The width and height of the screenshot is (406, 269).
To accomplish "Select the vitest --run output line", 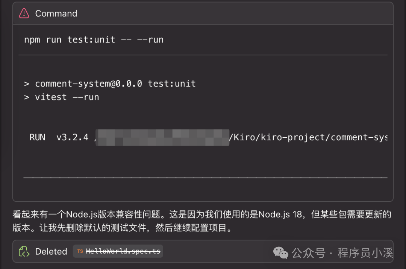I will pyautogui.click(x=62, y=97).
